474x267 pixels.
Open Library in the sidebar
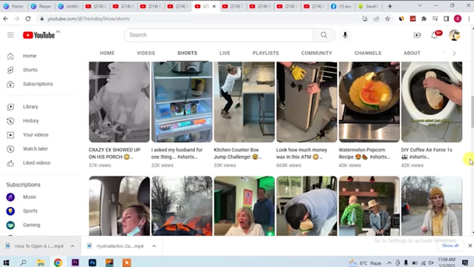point(30,107)
